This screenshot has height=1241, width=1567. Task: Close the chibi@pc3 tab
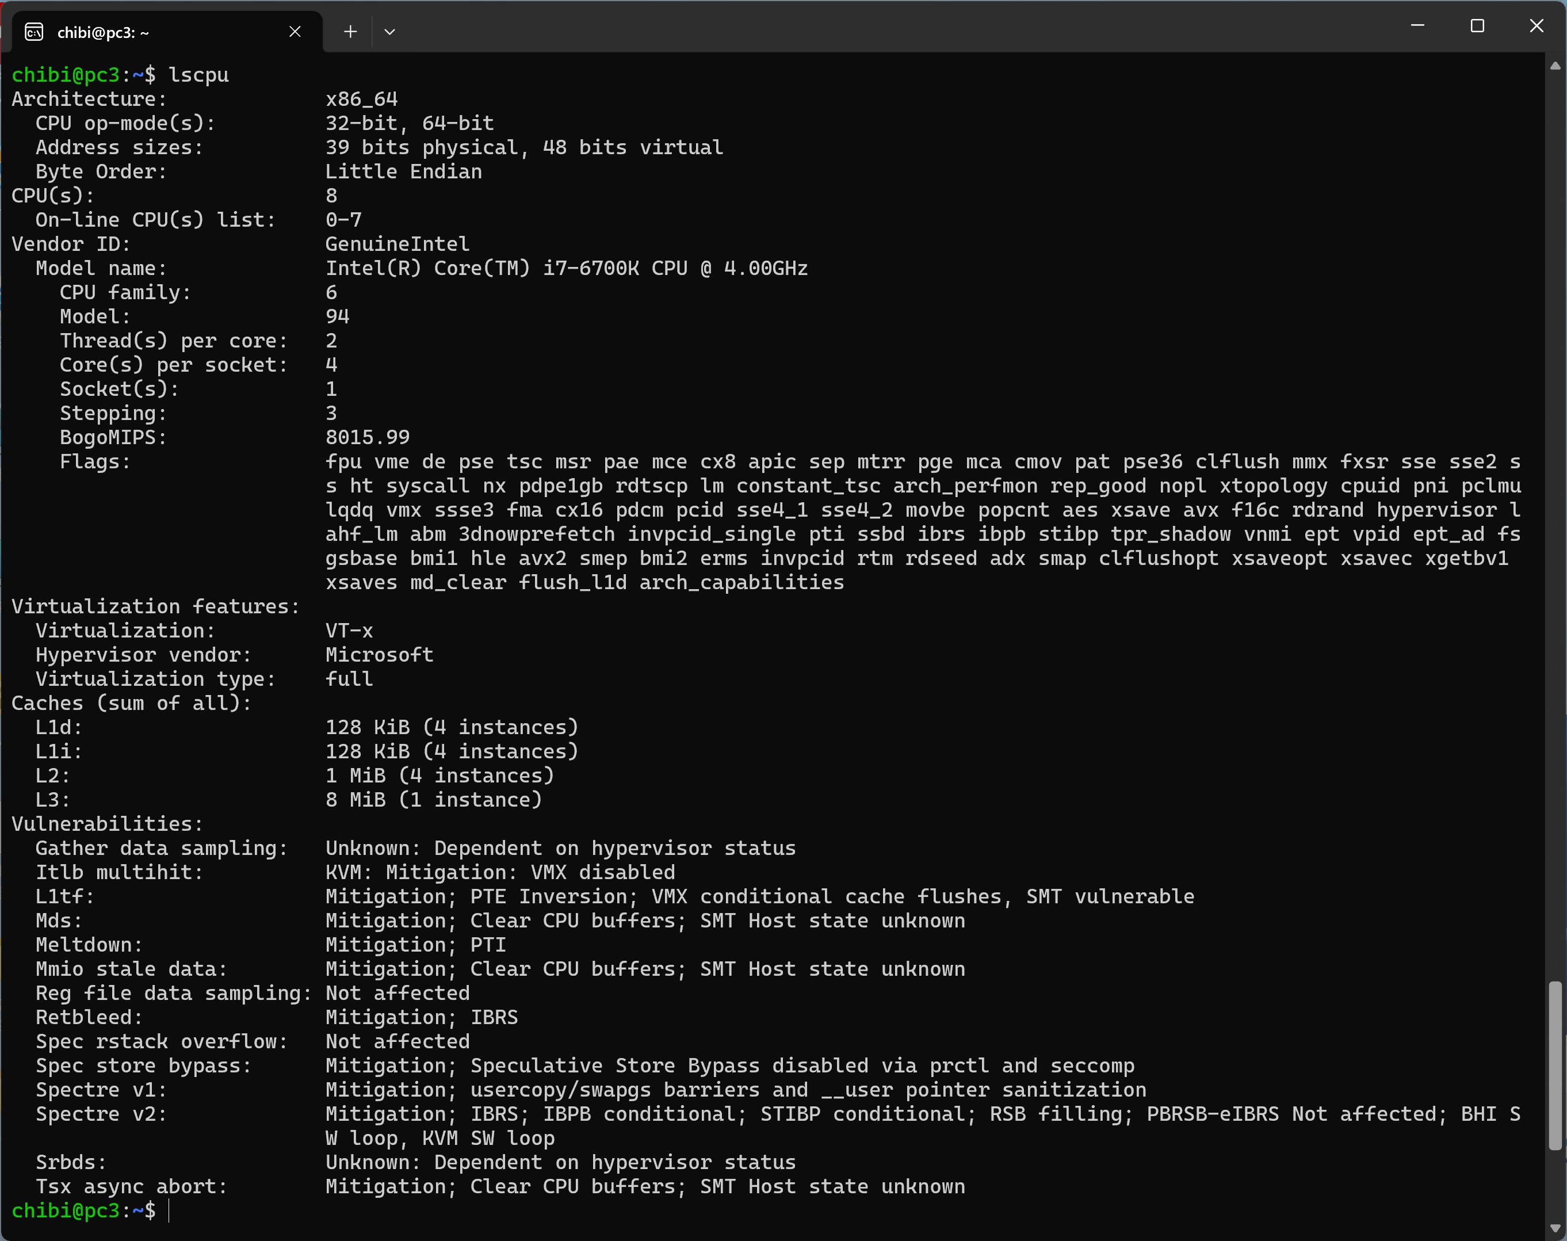(x=295, y=32)
